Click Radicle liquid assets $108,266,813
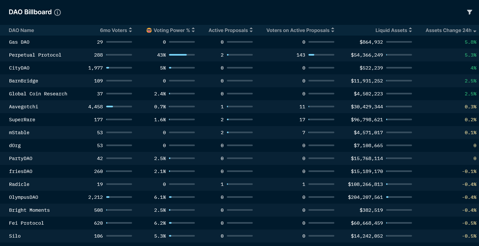 pos(365,184)
